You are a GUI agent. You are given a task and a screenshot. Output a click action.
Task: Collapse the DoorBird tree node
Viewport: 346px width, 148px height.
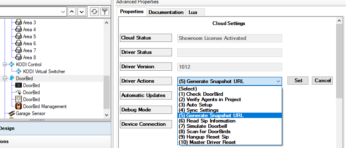click(x=5, y=79)
